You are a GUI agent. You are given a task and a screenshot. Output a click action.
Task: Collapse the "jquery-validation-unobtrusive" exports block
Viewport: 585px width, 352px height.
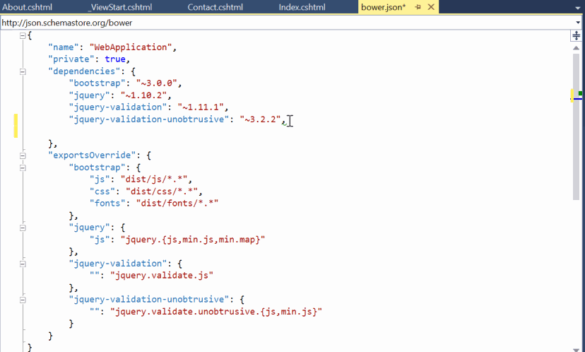[23, 300]
